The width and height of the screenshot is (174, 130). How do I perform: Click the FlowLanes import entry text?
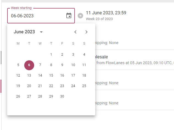pyautogui.click(x=135, y=63)
